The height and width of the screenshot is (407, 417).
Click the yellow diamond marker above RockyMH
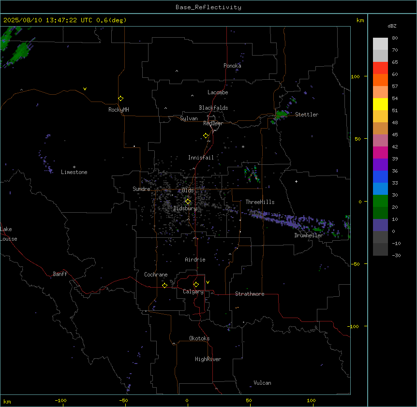pos(121,99)
